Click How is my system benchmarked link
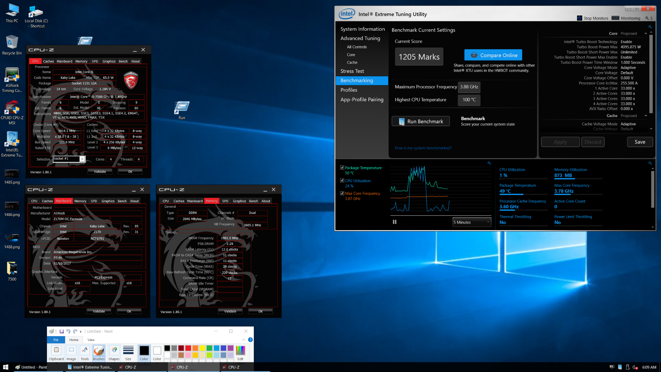 423,148
